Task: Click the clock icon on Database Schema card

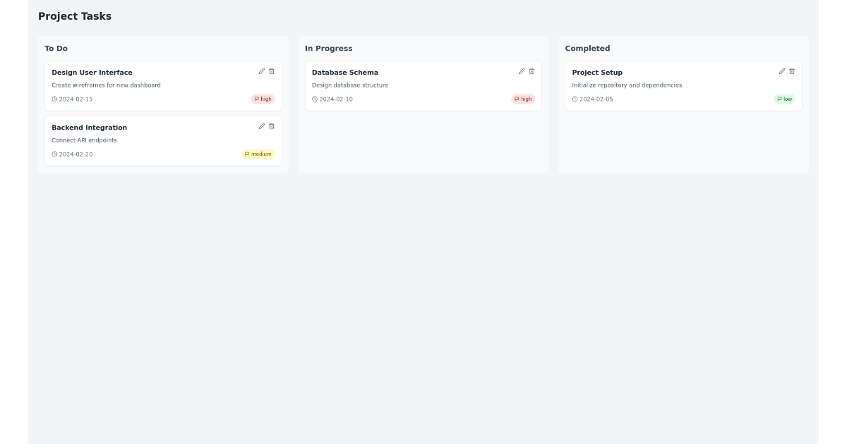Action: (x=315, y=99)
